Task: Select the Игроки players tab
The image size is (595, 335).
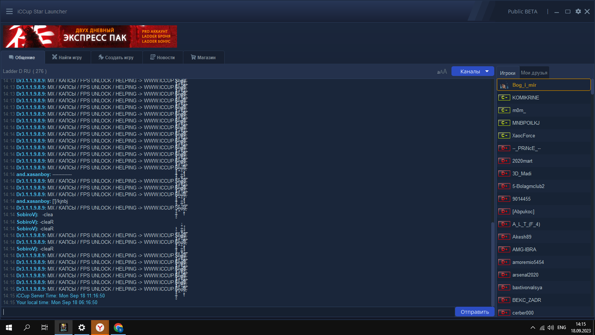Action: [508, 73]
